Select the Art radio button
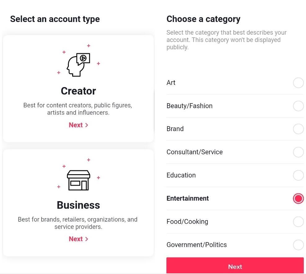Screen dimensions: 306x274 298,83
